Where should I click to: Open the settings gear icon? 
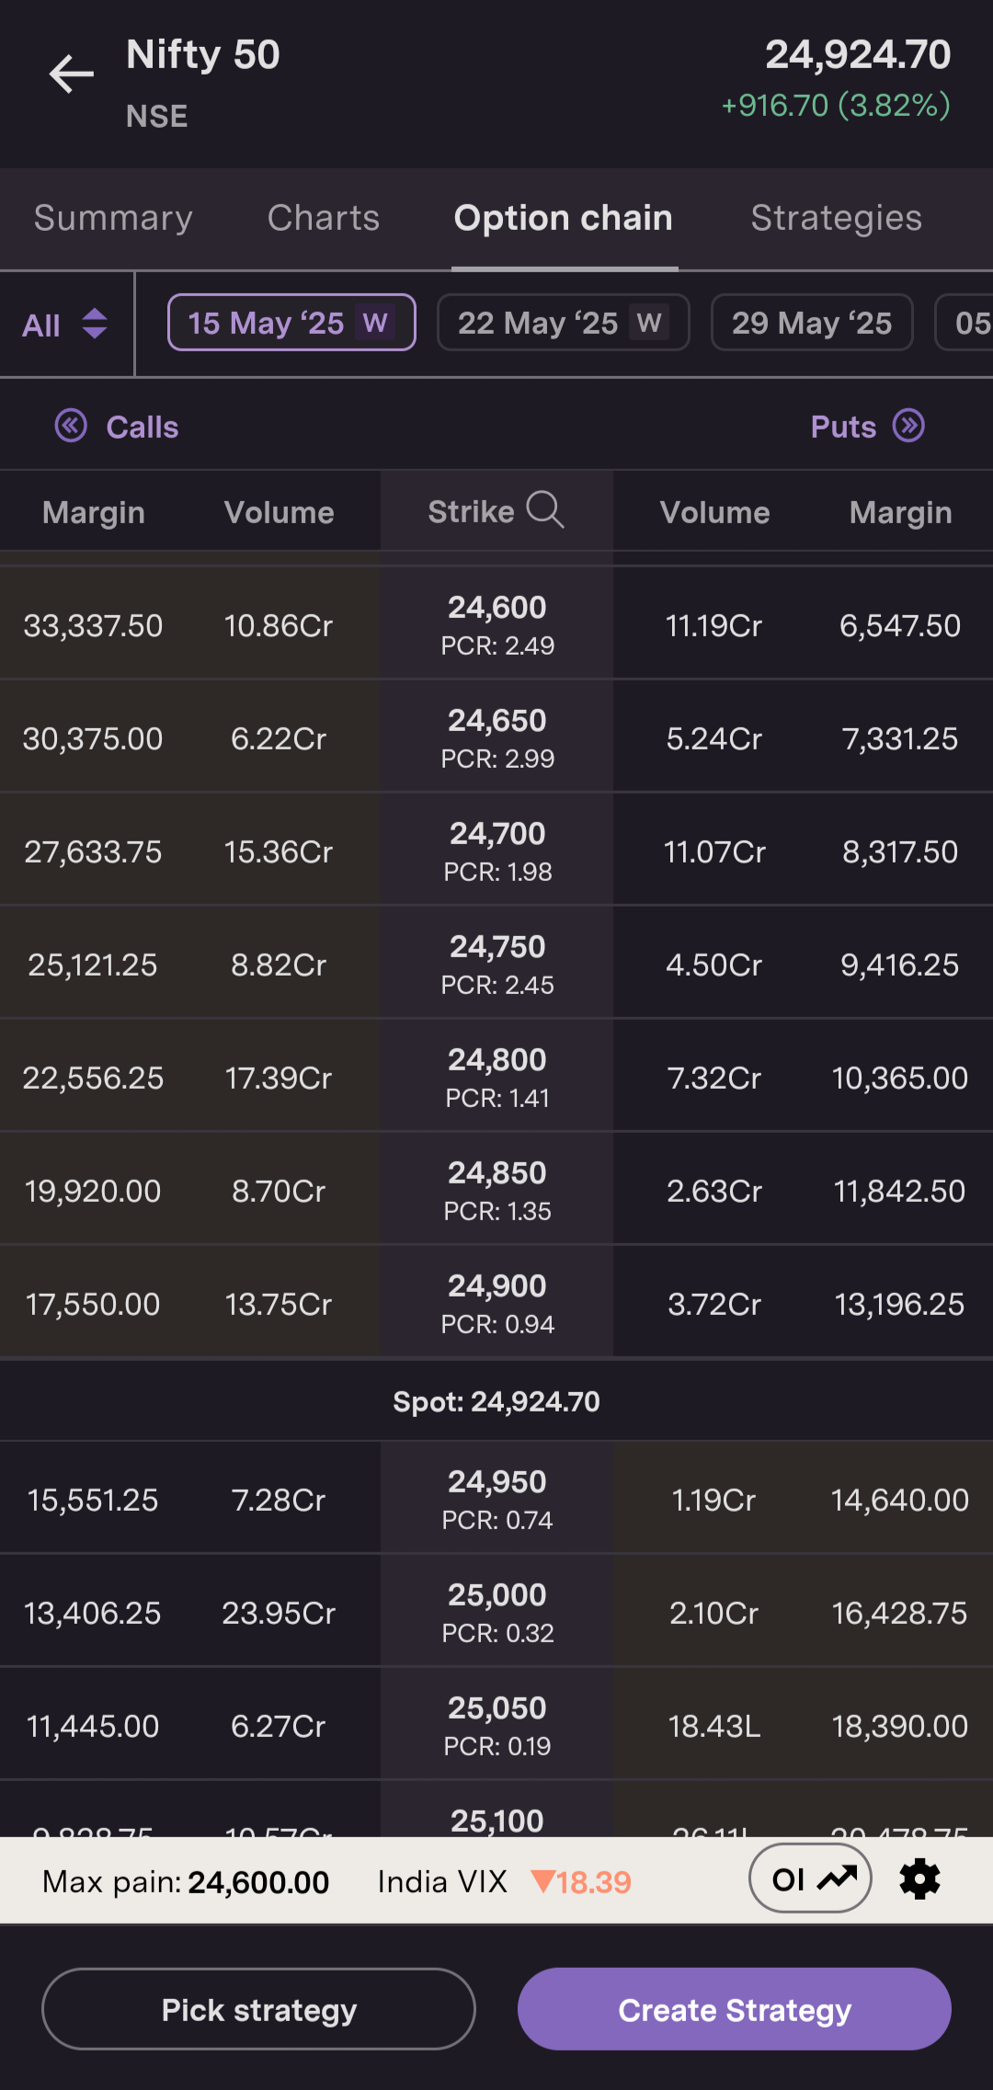coord(919,1879)
